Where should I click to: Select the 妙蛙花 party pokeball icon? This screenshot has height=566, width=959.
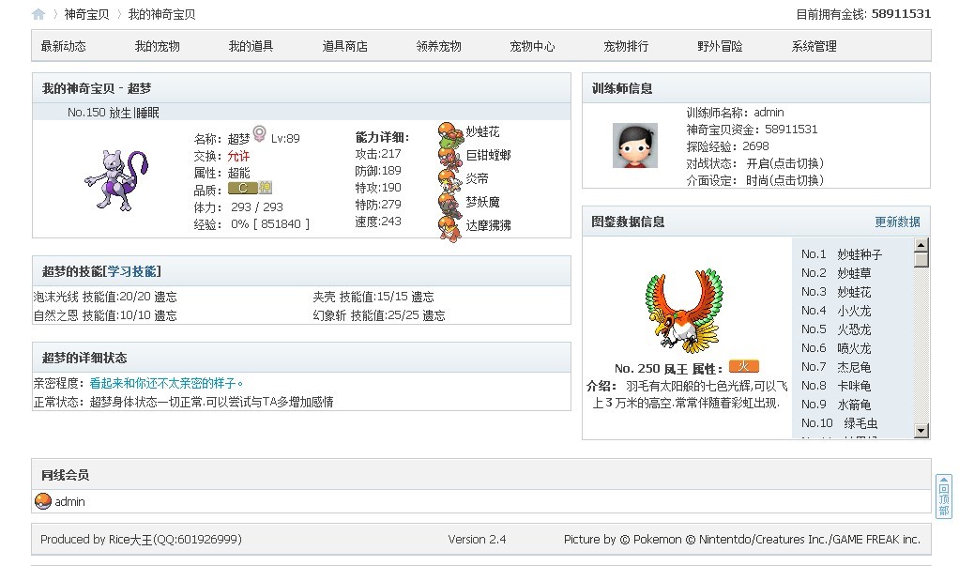pos(450,134)
